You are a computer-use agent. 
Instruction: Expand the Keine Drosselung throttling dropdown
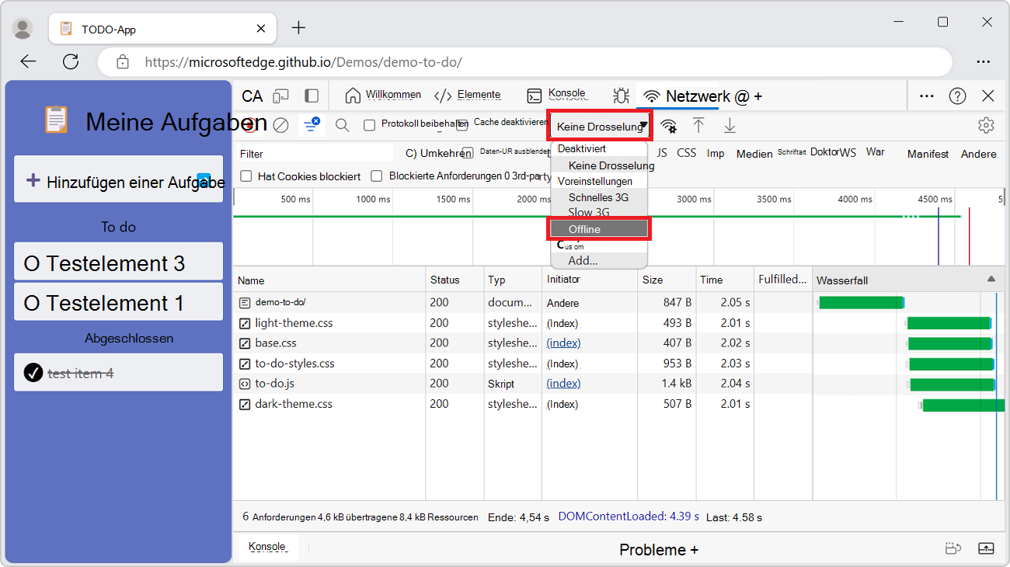click(x=600, y=127)
